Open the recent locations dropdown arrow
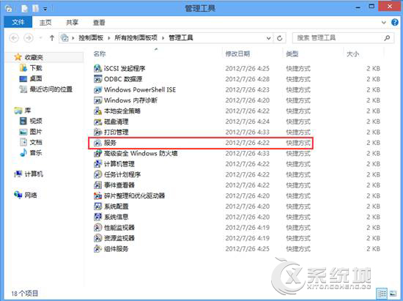The image size is (403, 301). [x=40, y=38]
